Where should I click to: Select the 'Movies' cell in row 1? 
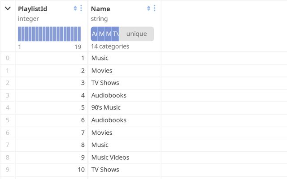(102, 70)
